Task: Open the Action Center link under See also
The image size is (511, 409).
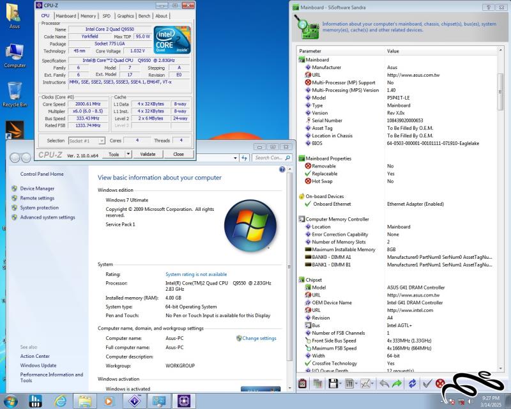Action: [35, 356]
